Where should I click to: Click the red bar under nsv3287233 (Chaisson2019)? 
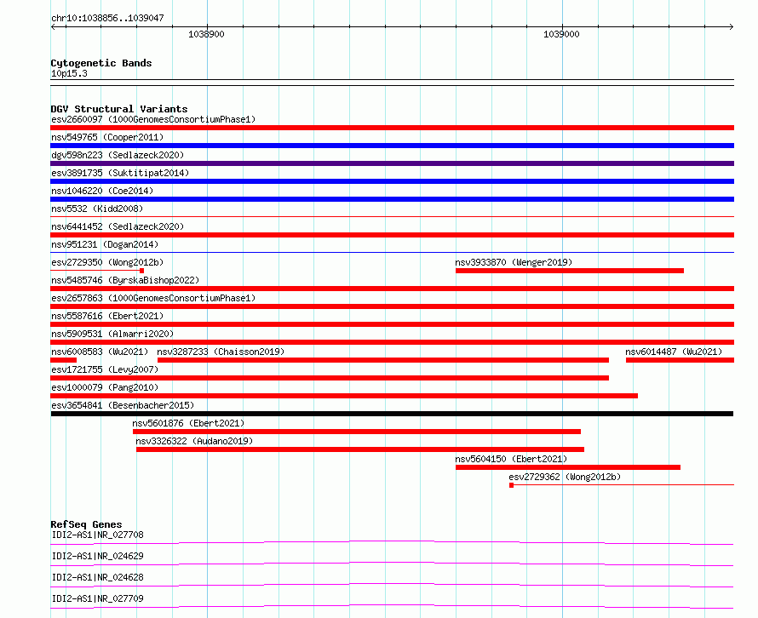click(x=383, y=360)
